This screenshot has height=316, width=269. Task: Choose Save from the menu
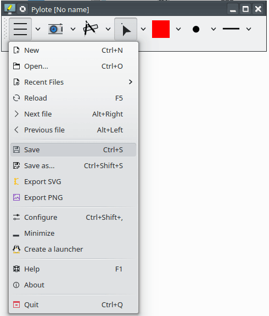(x=74, y=149)
